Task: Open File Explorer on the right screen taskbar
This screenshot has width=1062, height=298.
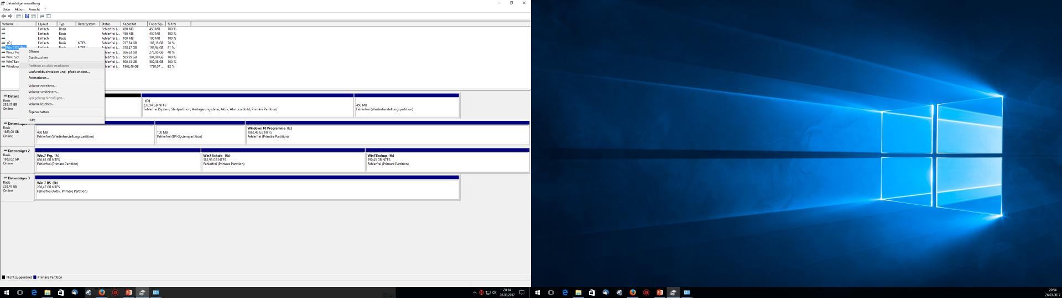Action: tap(579, 292)
